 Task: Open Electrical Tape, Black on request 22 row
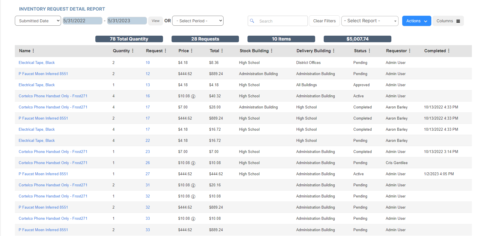pyautogui.click(x=37, y=140)
